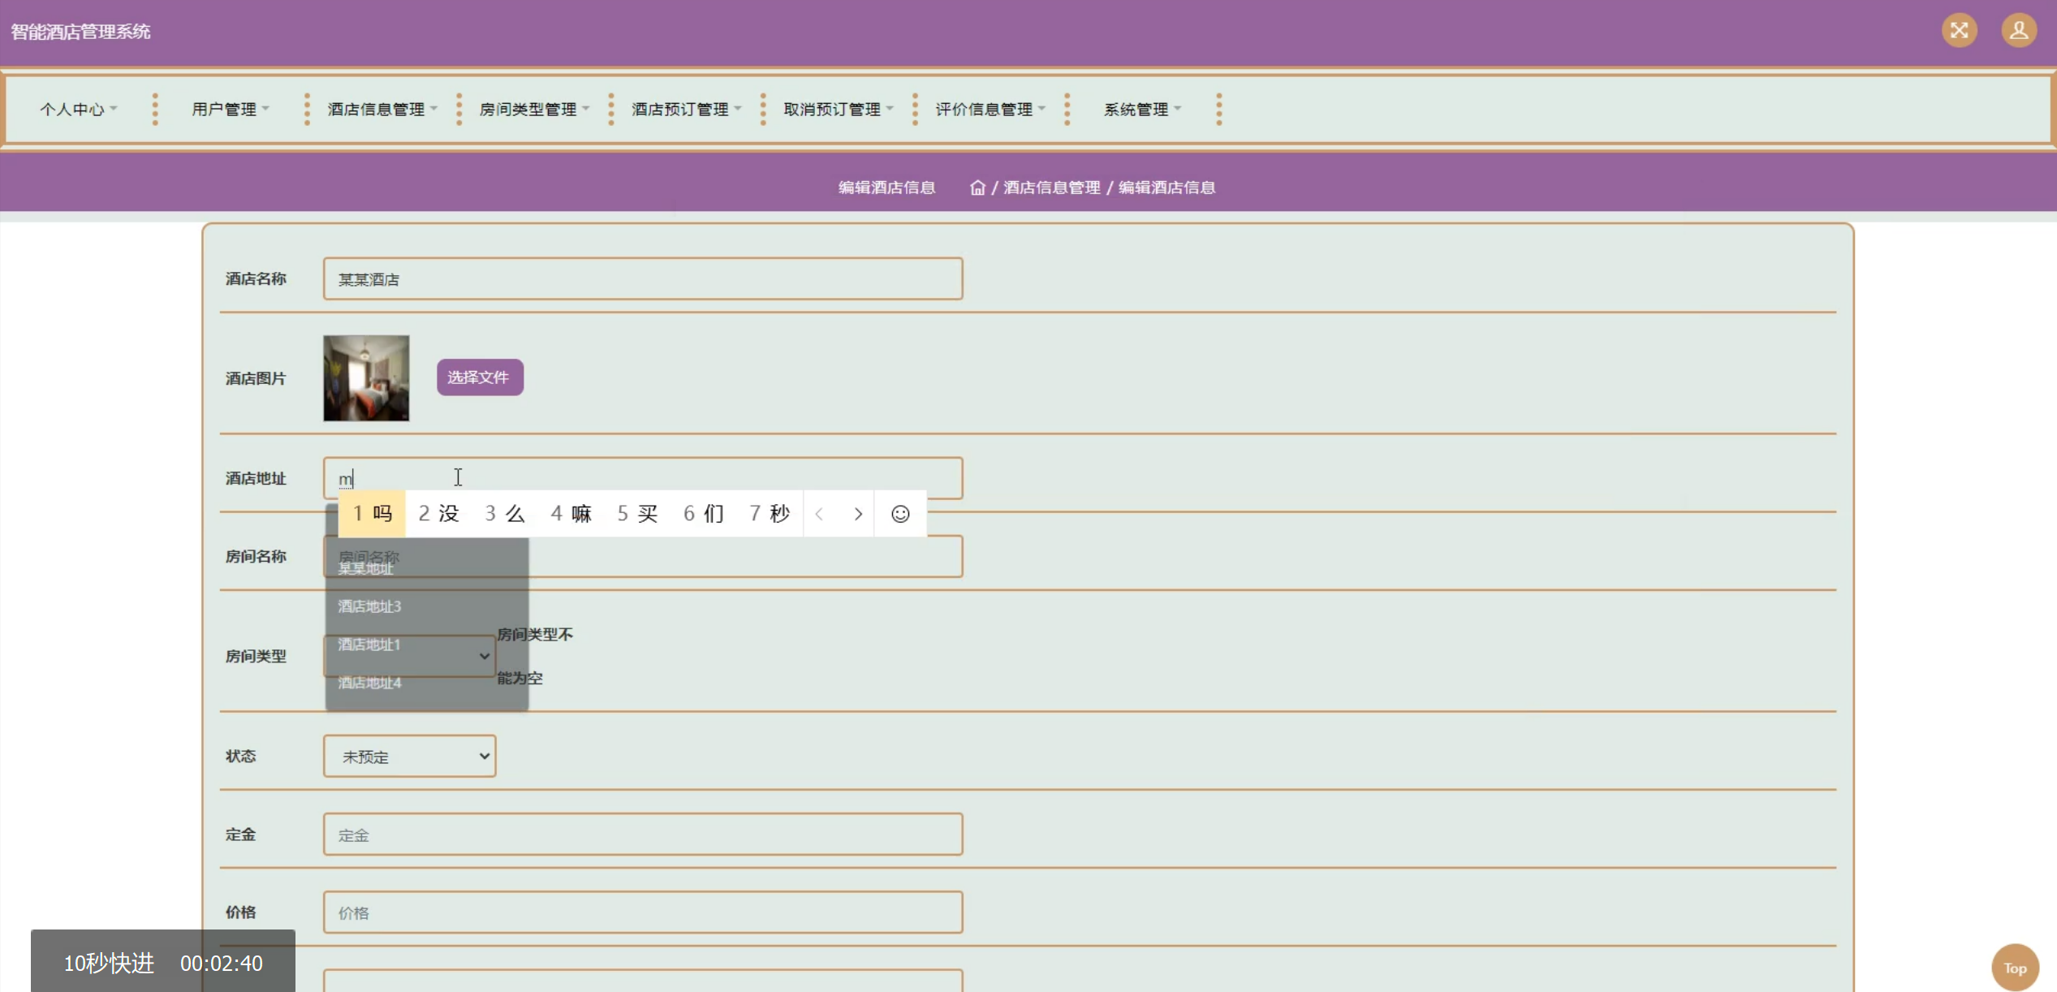Open the emoji picker in IME bar
Viewport: 2057px width, 992px height.
click(x=899, y=514)
